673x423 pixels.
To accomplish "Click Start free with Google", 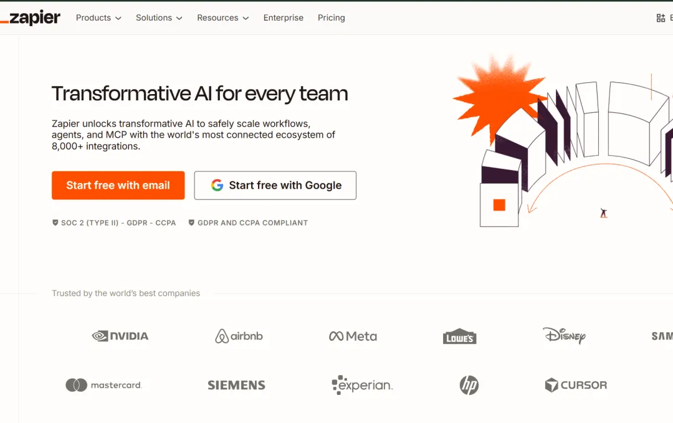I will [x=275, y=185].
